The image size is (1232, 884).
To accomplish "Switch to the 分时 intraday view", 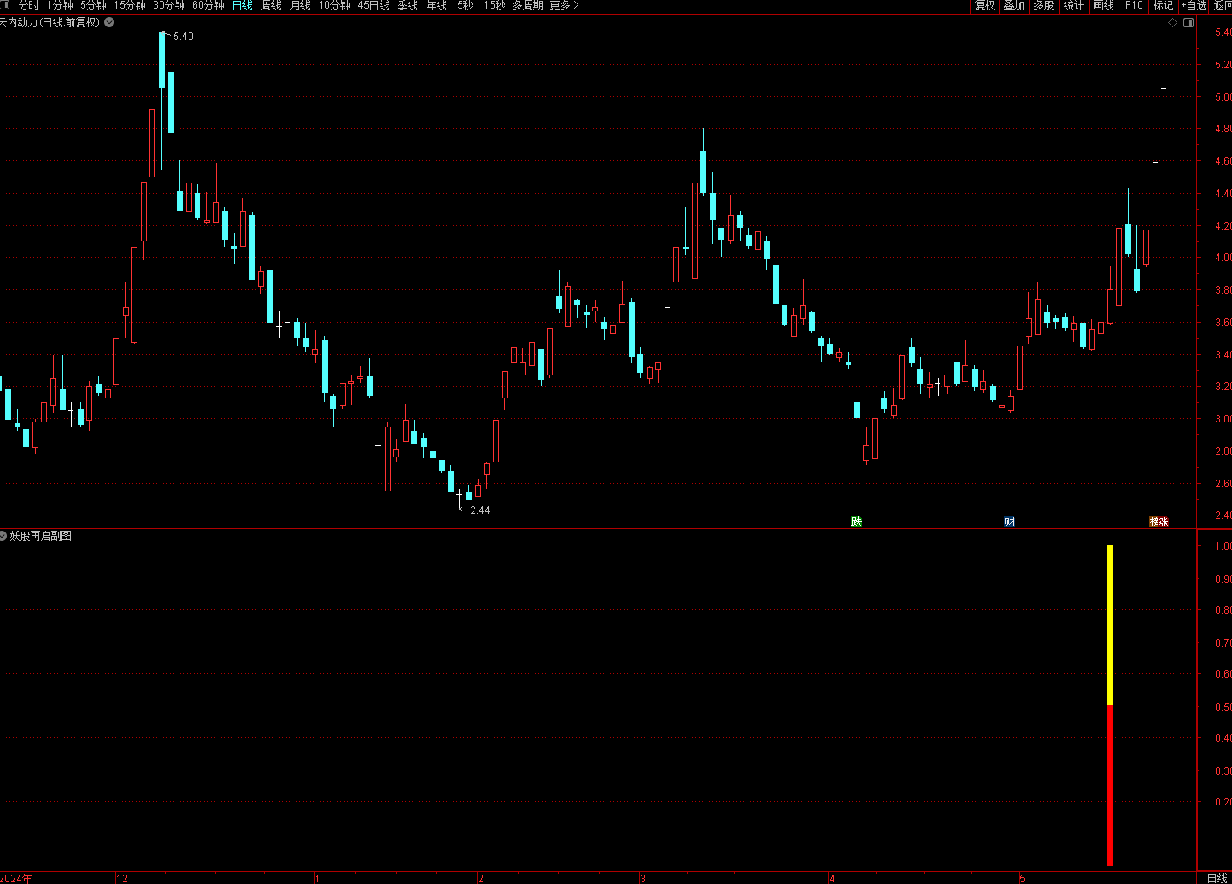I will (28, 6).
